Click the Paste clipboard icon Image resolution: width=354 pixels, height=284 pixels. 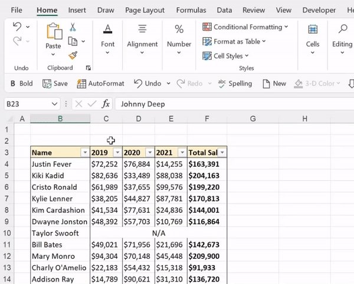[54, 31]
